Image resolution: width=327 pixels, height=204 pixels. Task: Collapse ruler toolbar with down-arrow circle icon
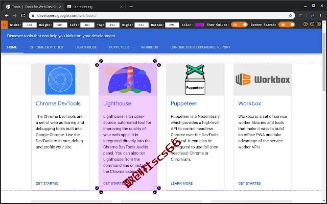click(312, 24)
